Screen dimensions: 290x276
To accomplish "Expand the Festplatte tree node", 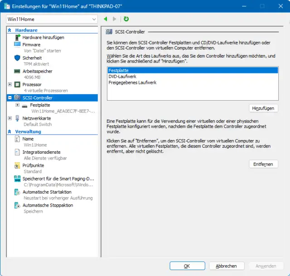I will (x=17, y=105).
